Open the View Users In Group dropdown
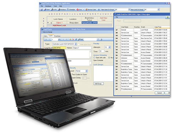 click(129, 10)
